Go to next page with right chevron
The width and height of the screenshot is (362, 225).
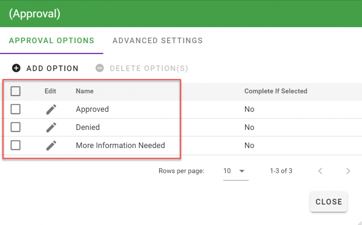348,171
